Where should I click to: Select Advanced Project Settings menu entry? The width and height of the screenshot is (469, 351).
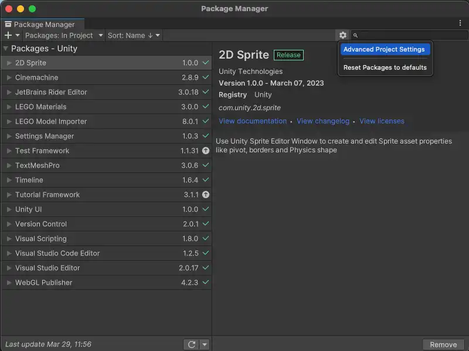[x=385, y=49]
